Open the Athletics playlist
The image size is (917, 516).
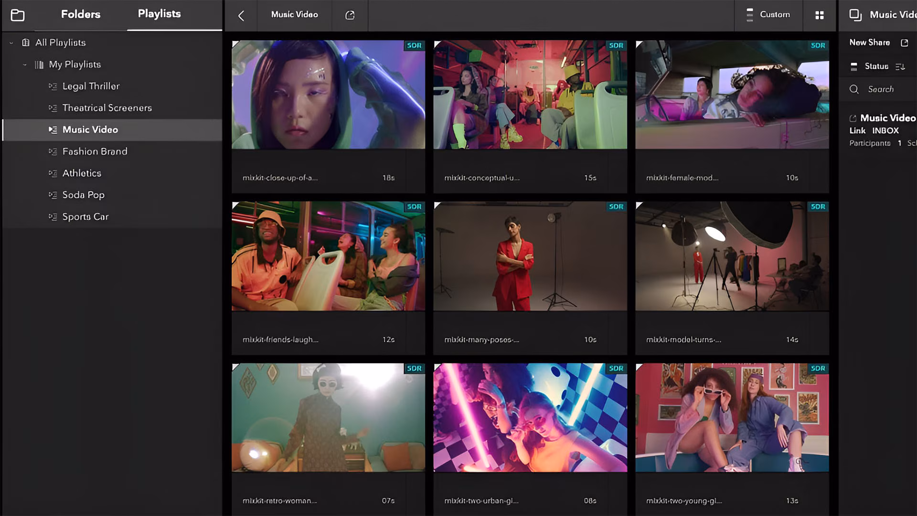point(82,173)
